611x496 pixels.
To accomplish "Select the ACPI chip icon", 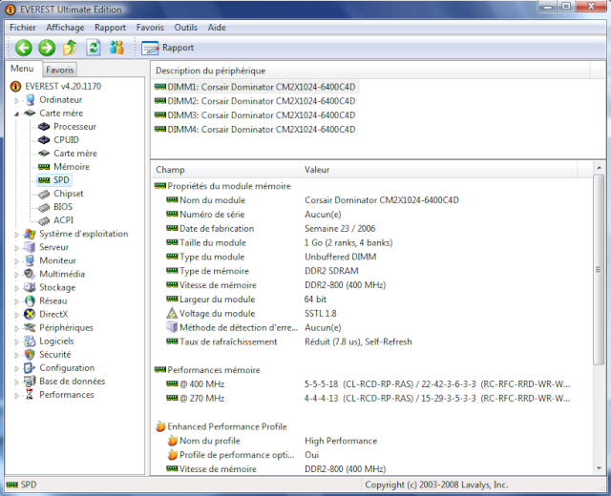I will [44, 220].
